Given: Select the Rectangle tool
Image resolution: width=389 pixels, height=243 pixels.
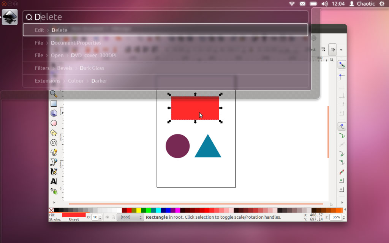Looking at the screenshot, I should click(54, 103).
